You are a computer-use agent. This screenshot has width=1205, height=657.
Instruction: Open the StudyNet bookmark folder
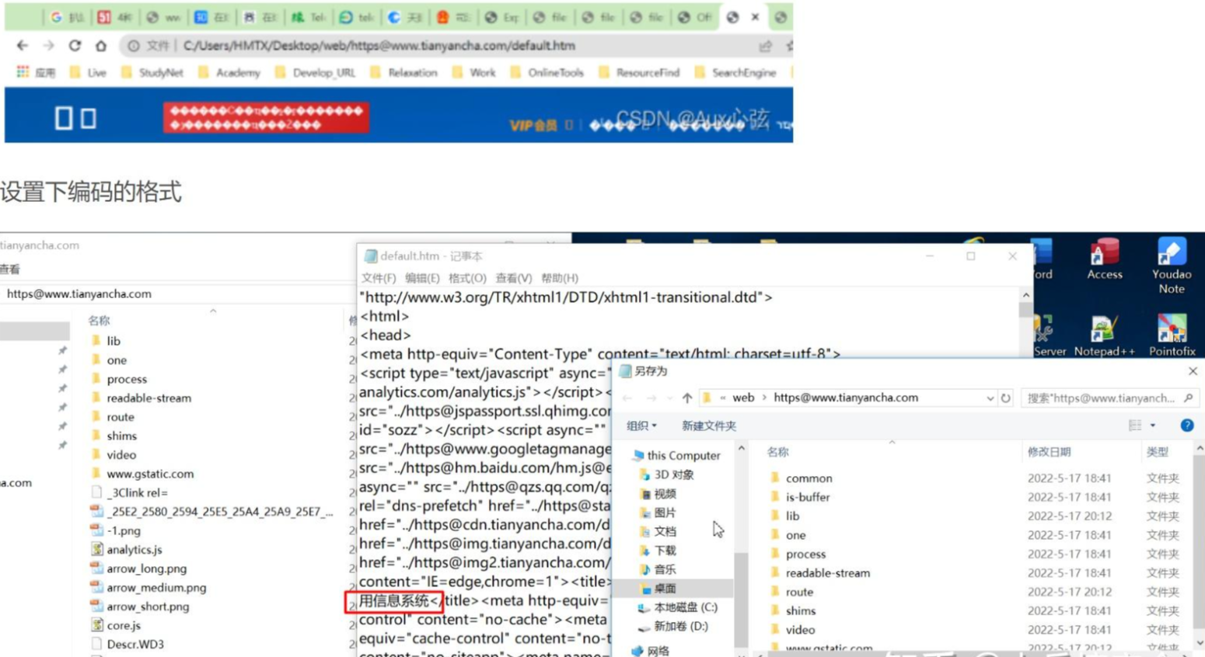coord(152,72)
